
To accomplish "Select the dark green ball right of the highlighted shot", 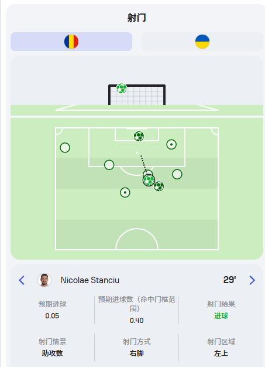I will click(159, 186).
